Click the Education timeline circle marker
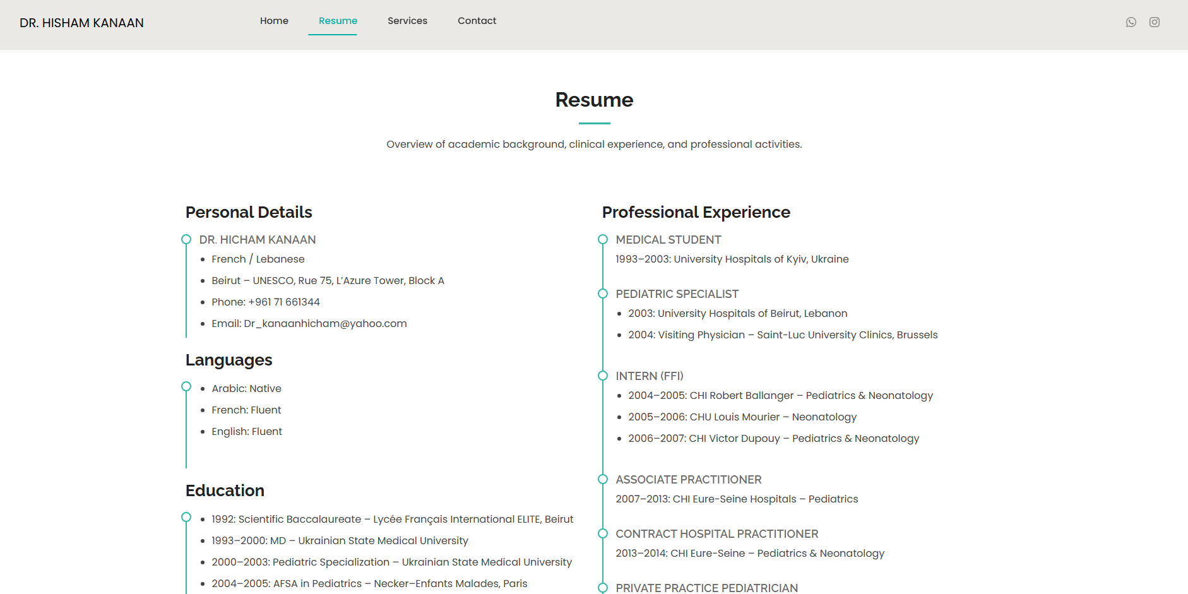The image size is (1188, 594). tap(186, 517)
